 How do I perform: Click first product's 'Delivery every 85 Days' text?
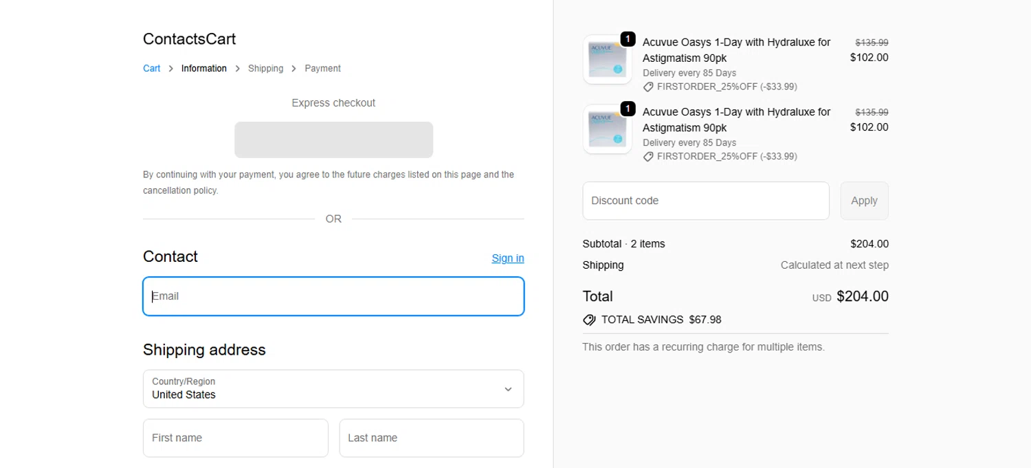click(689, 73)
